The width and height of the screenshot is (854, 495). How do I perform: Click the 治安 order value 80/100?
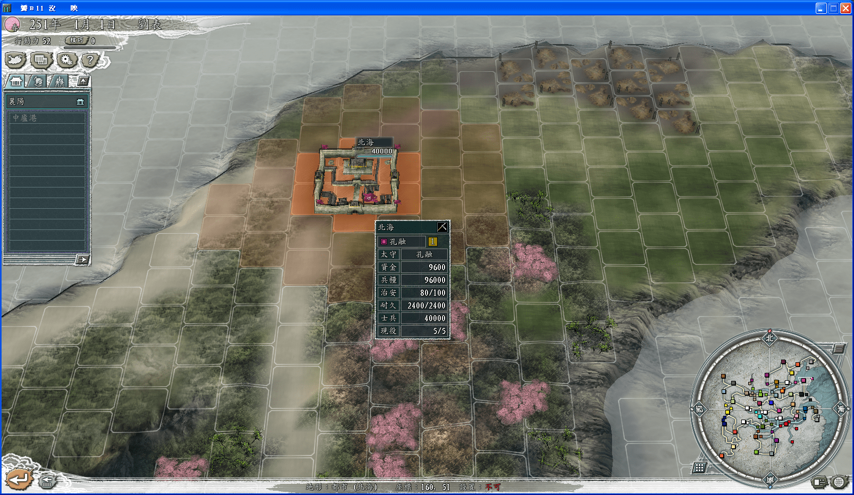424,293
